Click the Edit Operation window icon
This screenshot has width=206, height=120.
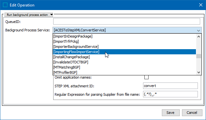click(x=5, y=5)
